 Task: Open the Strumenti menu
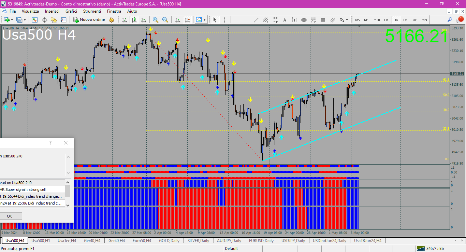pyautogui.click(x=92, y=11)
